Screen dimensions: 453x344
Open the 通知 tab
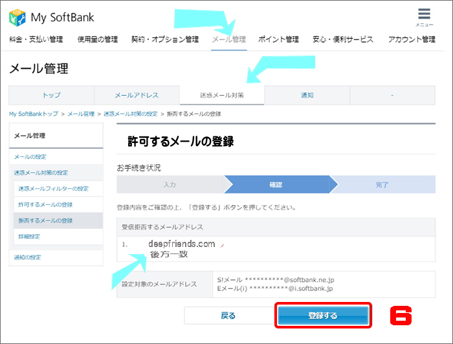pos(307,95)
